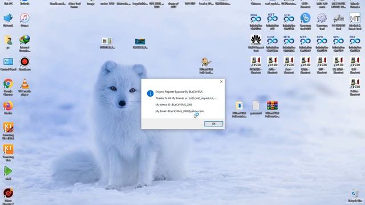Select the plain orange KI shortcut

(8, 153)
